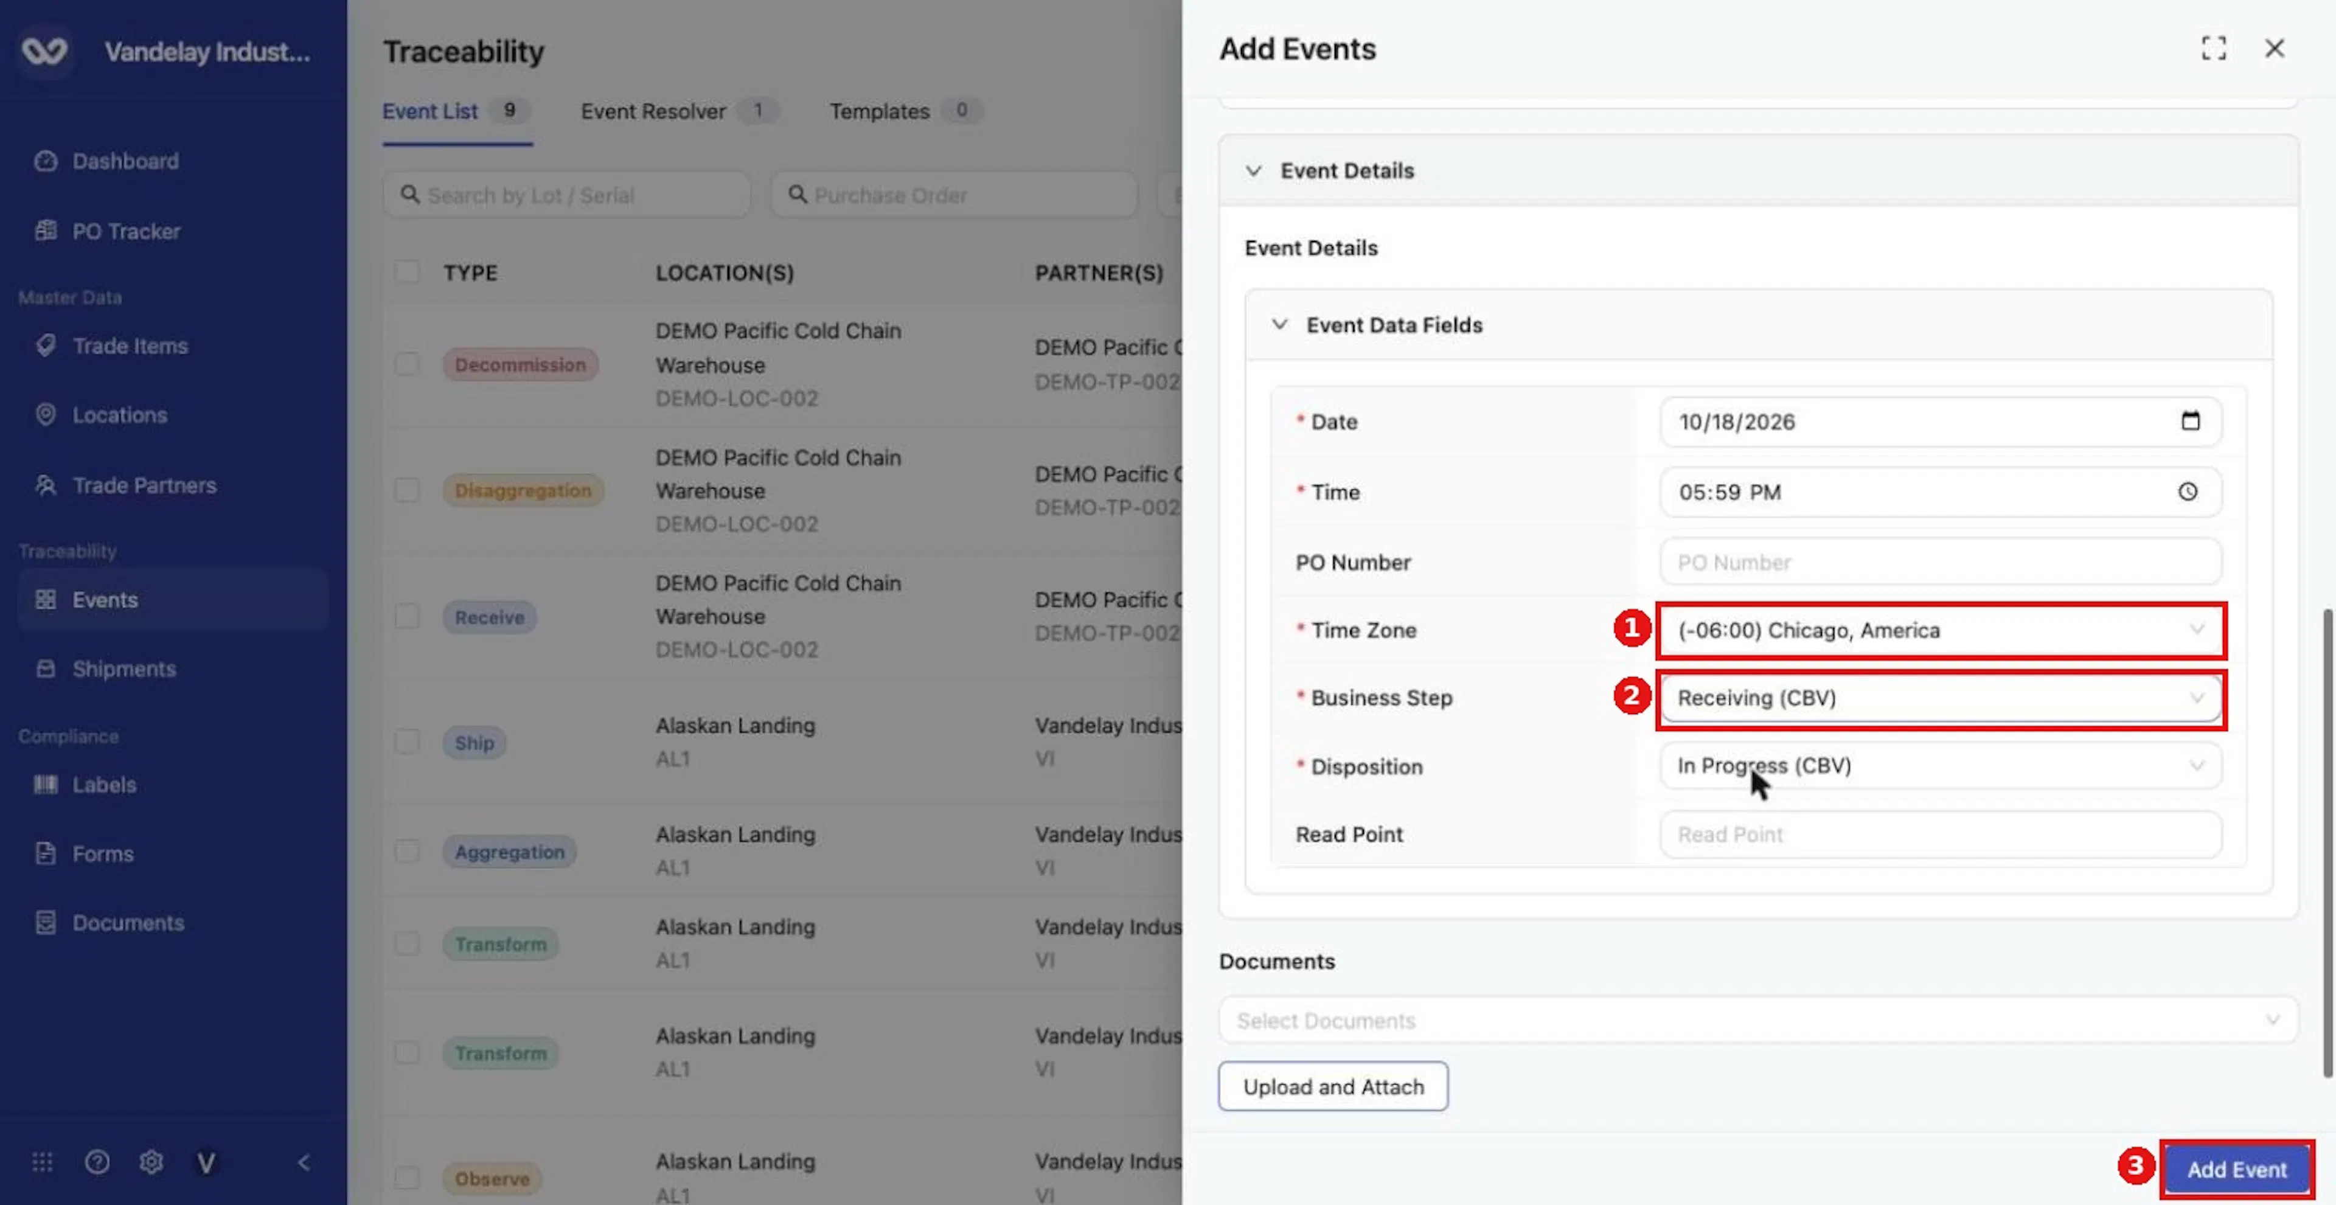The height and width of the screenshot is (1205, 2336).
Task: Check the Ship event row checkbox
Action: point(407,741)
